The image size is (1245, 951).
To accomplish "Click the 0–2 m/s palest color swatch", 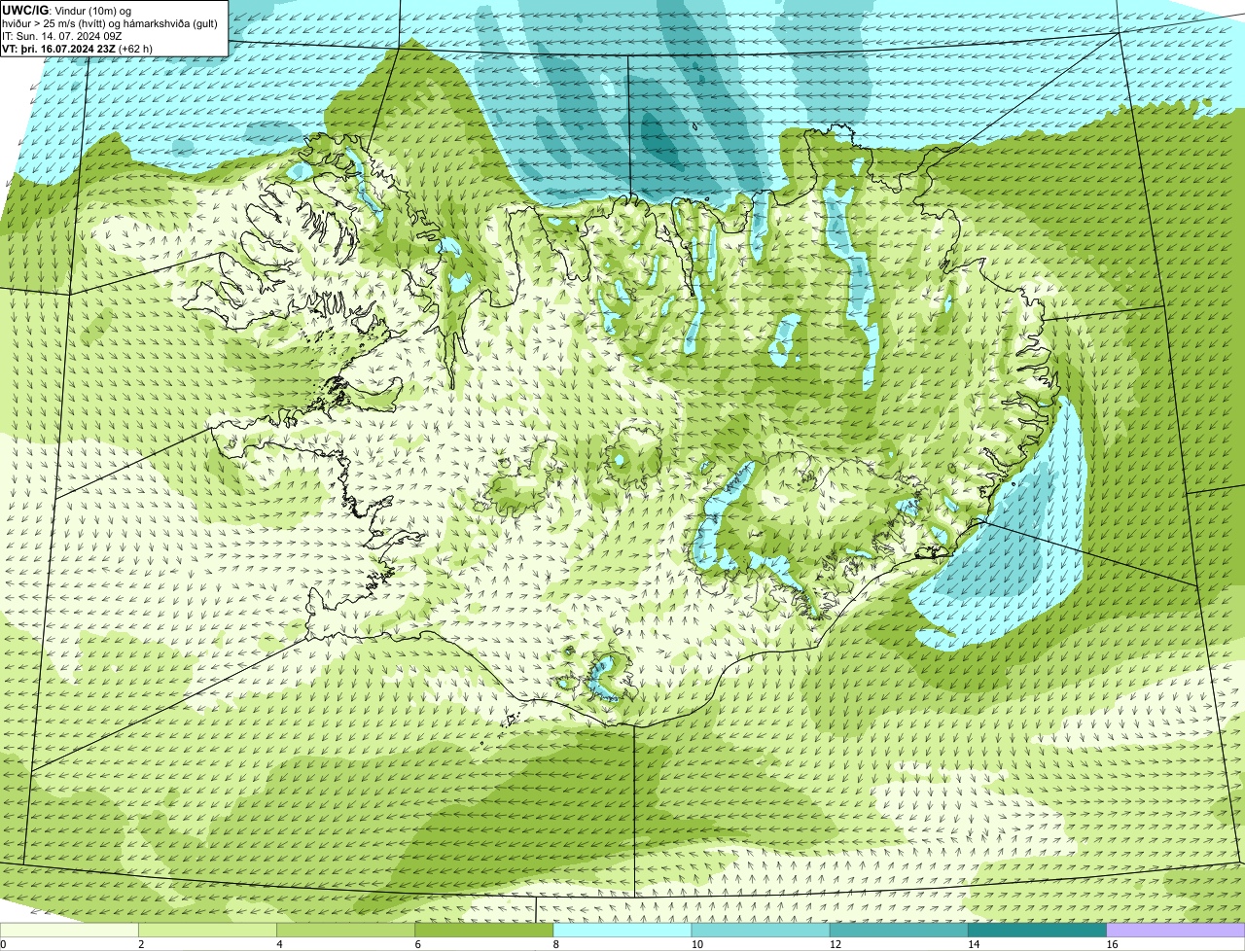I will (69, 930).
